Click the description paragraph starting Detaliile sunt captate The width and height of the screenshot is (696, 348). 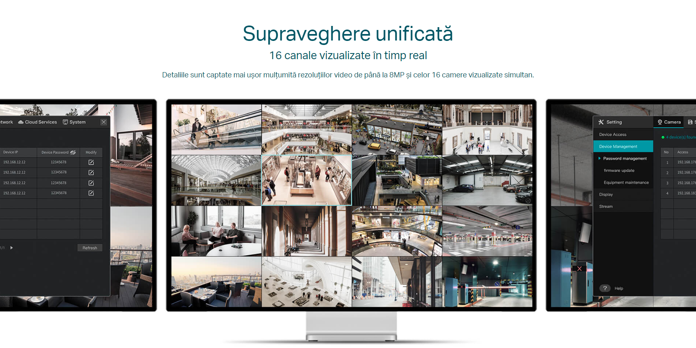point(348,75)
